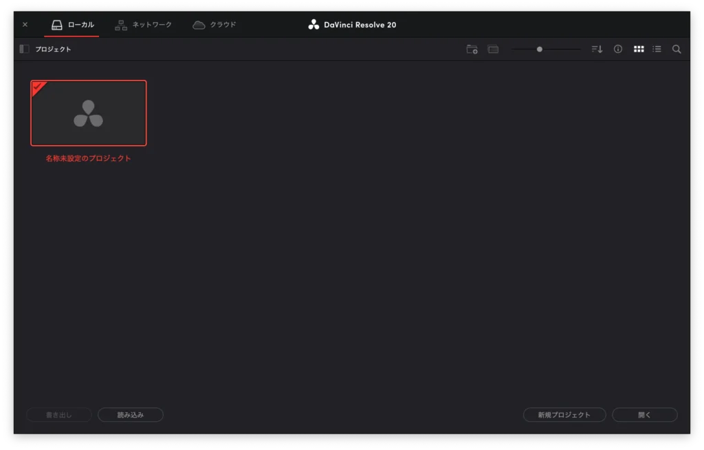Click the DaVinci Resolve logo
Screen dimensions: 704x450
coord(313,24)
